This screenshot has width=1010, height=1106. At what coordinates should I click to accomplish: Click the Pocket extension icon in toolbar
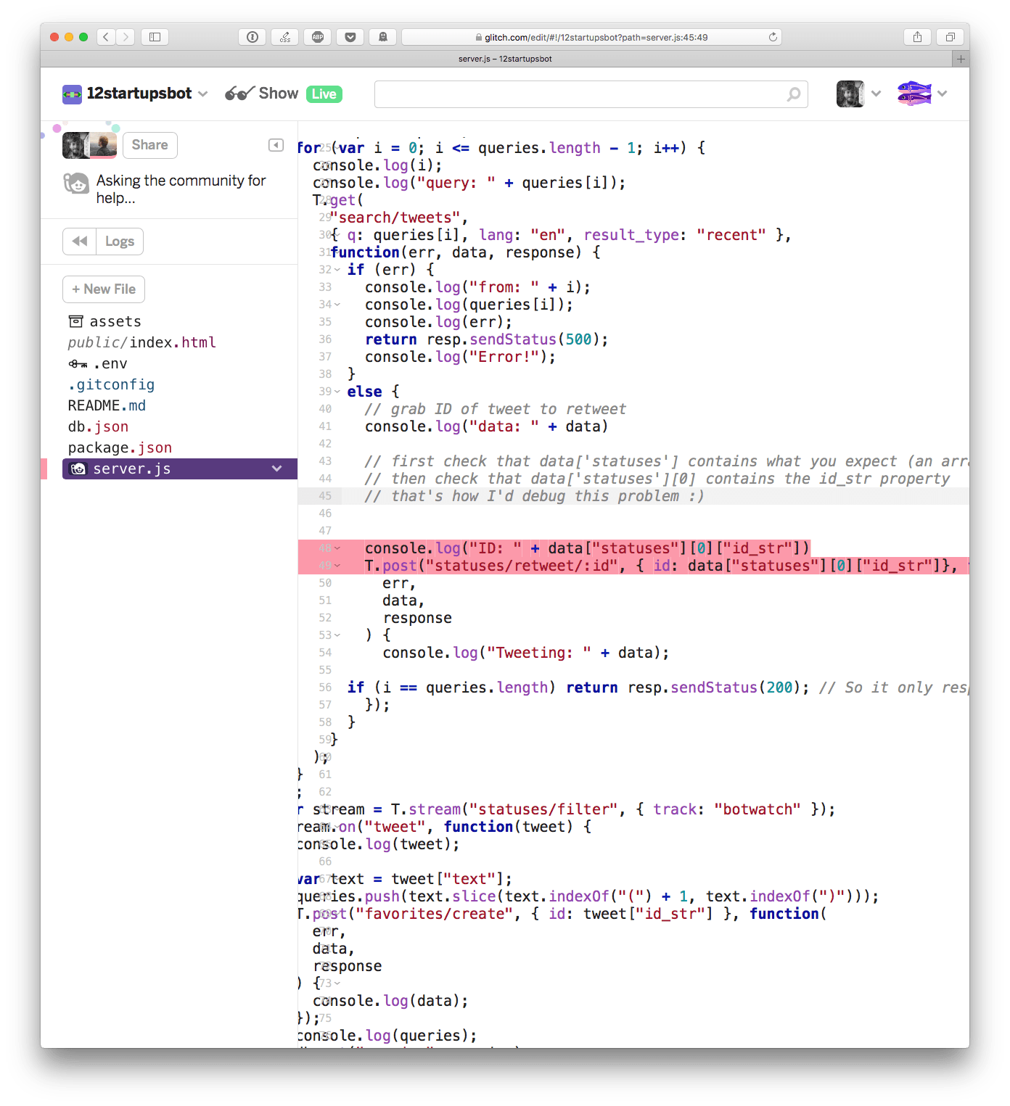pyautogui.click(x=350, y=37)
